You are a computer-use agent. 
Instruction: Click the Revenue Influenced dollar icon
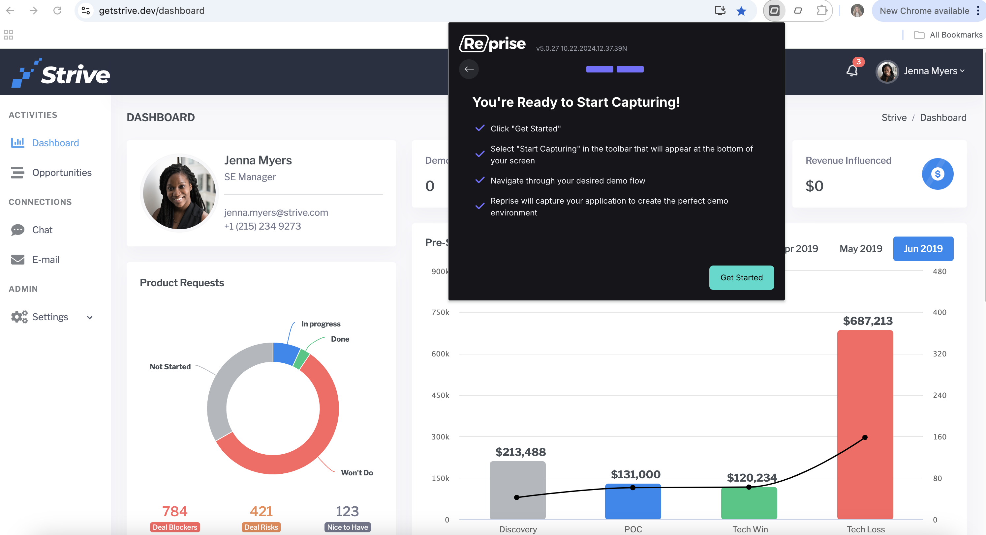point(938,174)
